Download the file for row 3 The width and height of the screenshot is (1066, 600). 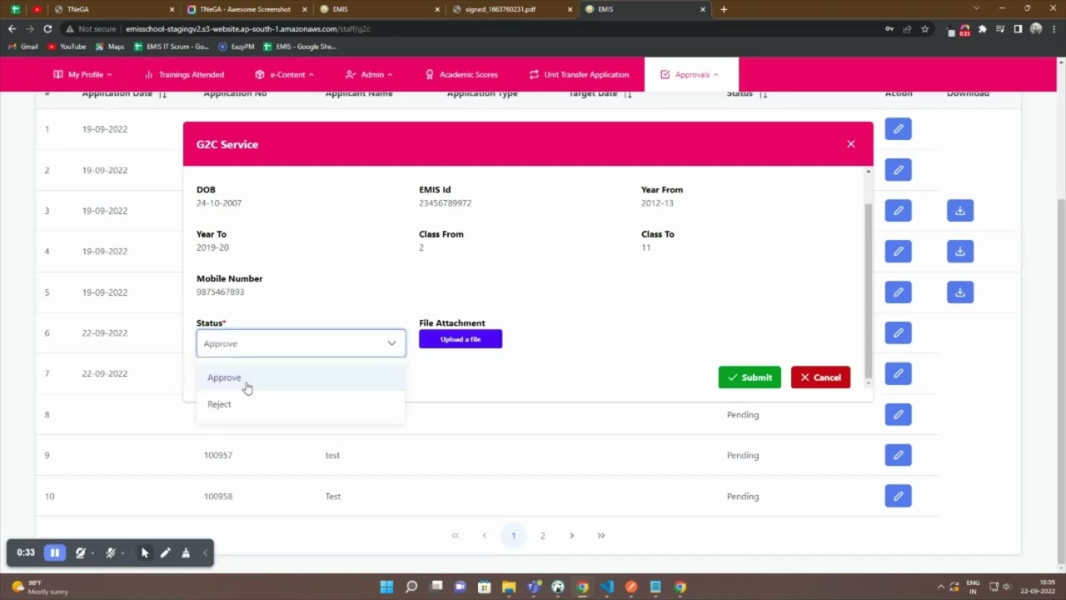960,211
